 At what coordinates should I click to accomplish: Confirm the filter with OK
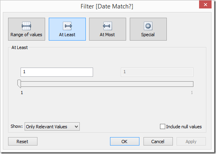coord(125,142)
